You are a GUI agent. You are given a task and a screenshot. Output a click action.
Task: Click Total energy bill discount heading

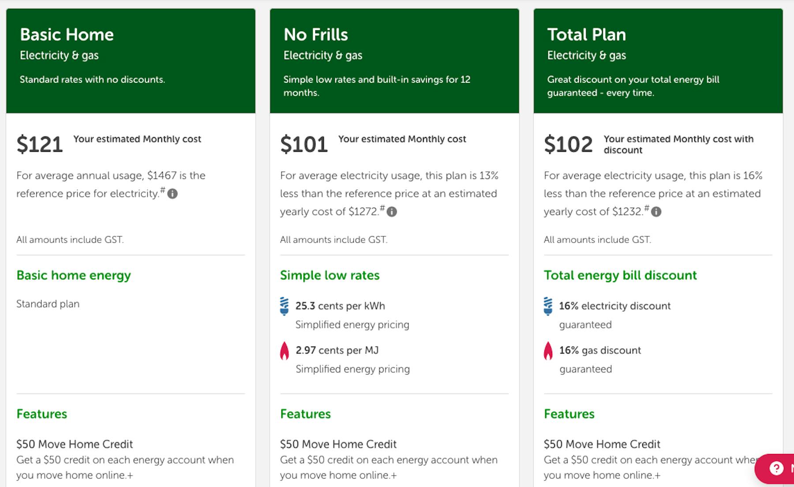point(620,275)
